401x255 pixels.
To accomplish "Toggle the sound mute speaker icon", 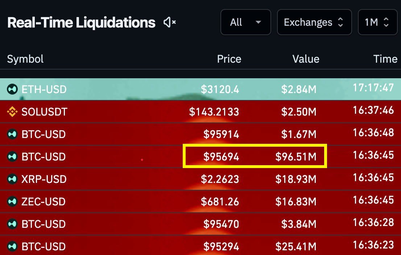I will [x=169, y=23].
